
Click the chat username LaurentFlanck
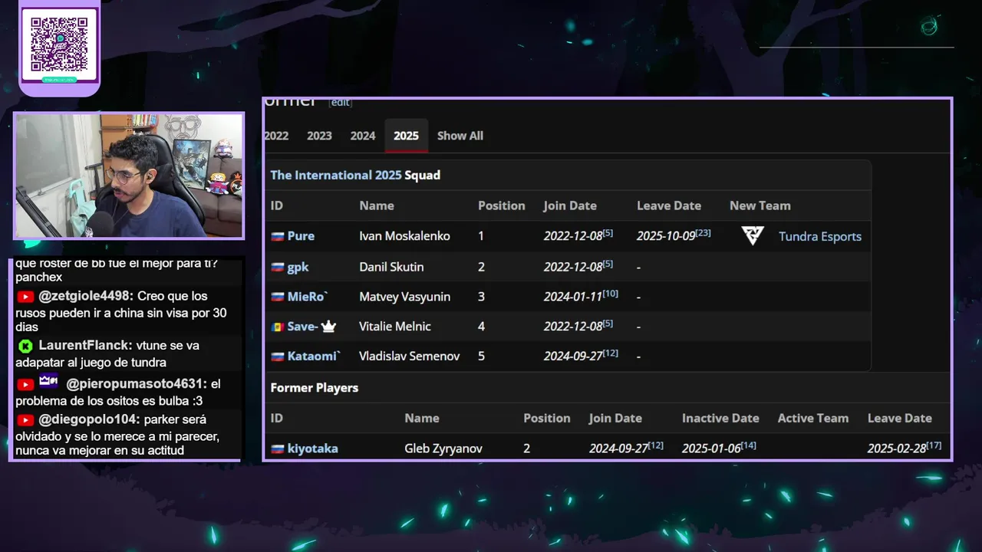point(84,346)
